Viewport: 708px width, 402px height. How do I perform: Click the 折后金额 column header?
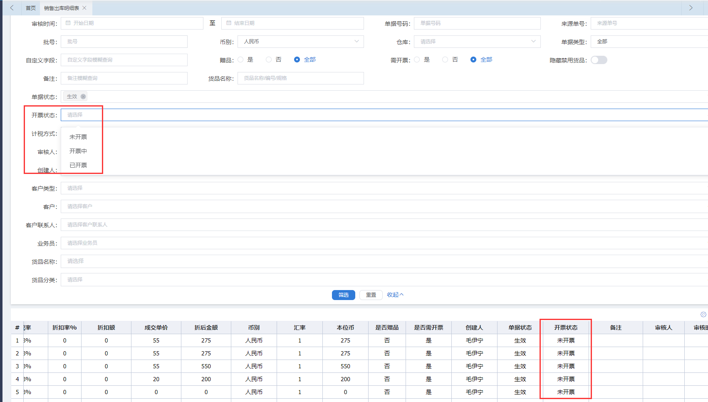coord(206,328)
